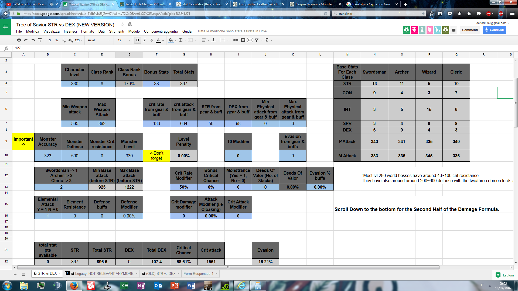
Task: Click the Condividi share button
Action: click(x=494, y=30)
